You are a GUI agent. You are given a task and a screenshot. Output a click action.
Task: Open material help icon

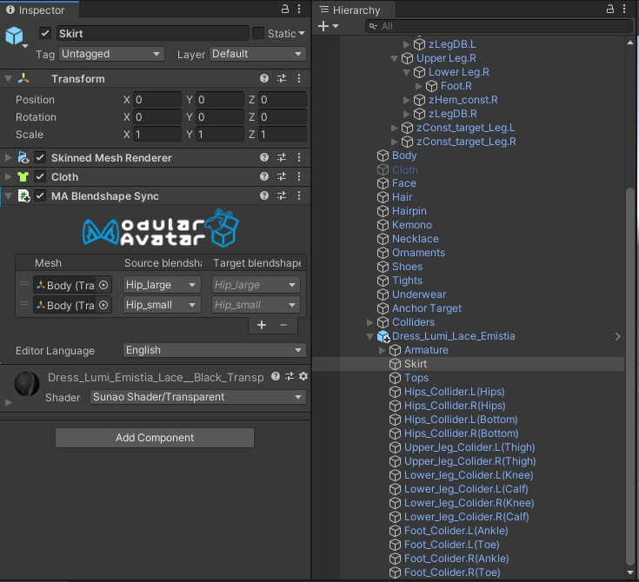pos(276,376)
